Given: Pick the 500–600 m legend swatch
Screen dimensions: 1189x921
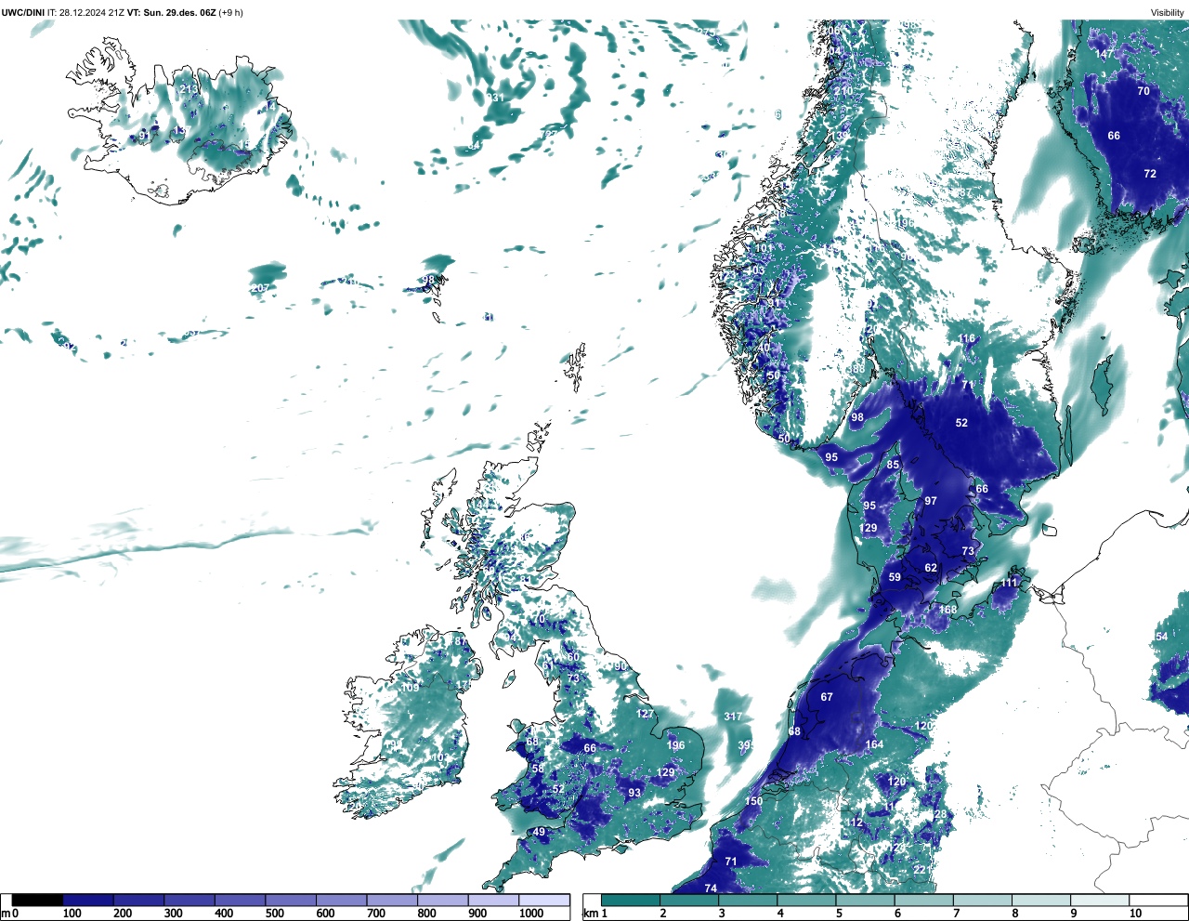Looking at the screenshot, I should coord(291,900).
